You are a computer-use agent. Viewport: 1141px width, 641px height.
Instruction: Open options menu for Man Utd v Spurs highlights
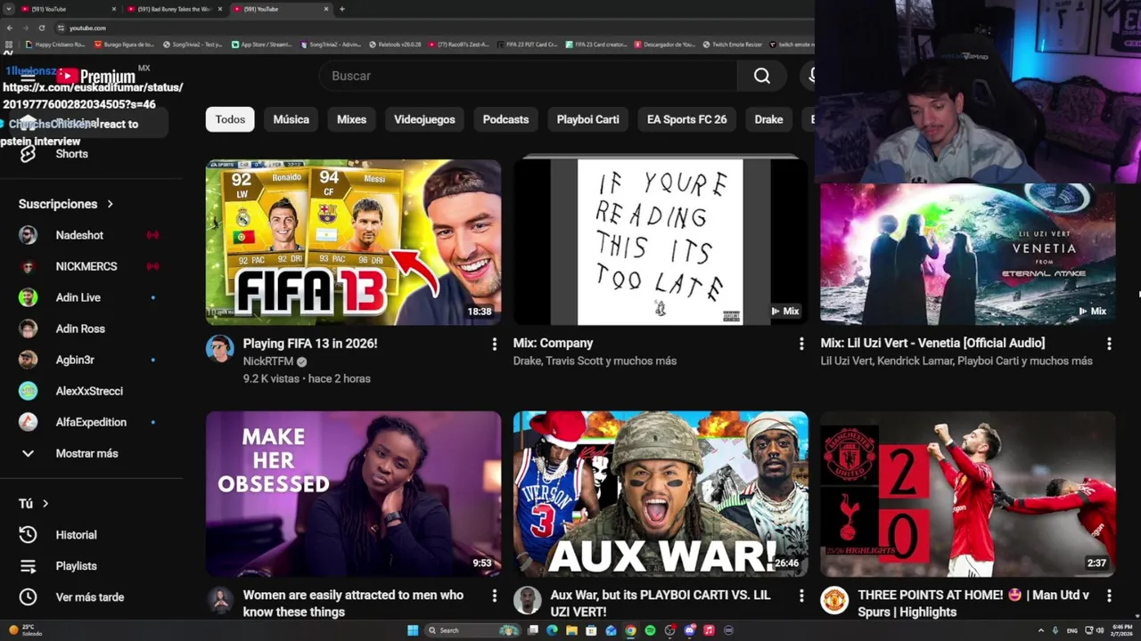1109,596
